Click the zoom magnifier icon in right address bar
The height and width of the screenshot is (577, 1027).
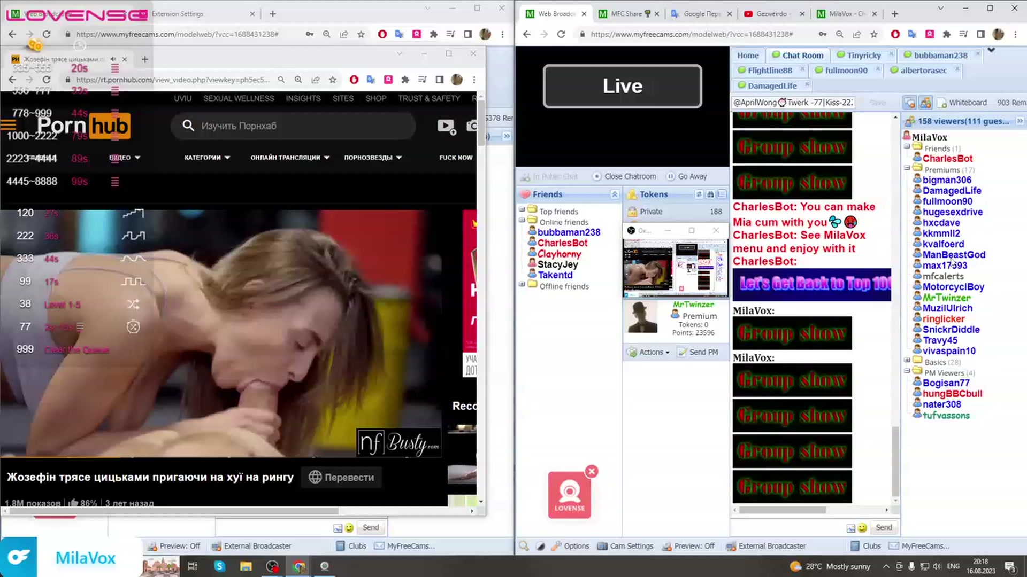point(839,34)
